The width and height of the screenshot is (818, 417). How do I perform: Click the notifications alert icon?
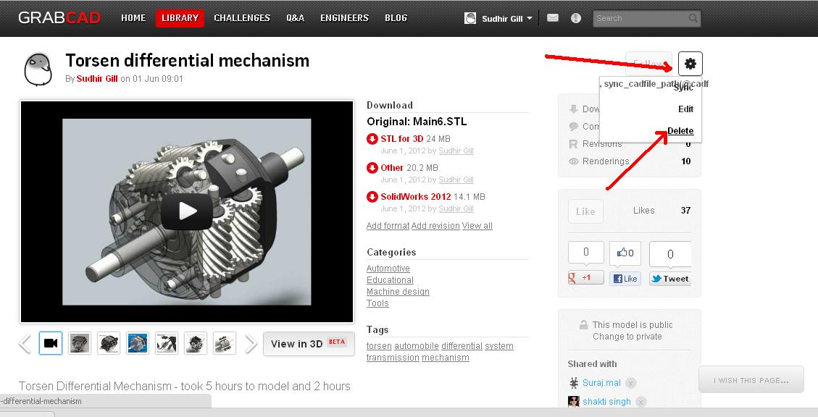pyautogui.click(x=576, y=18)
